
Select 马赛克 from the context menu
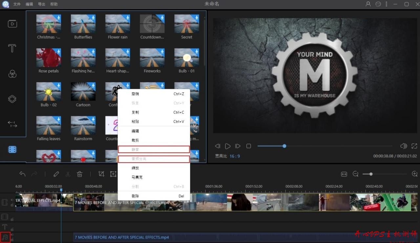pyautogui.click(x=137, y=177)
